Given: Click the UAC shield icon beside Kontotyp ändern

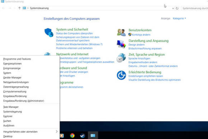Looking at the screenshot, I should click(130, 34).
